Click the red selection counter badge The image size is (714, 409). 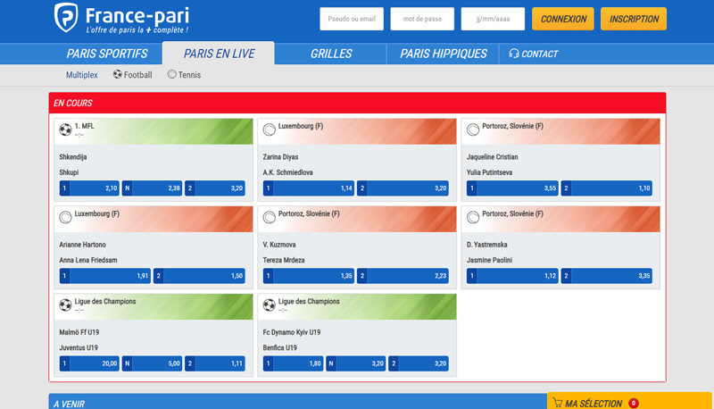[x=634, y=403]
